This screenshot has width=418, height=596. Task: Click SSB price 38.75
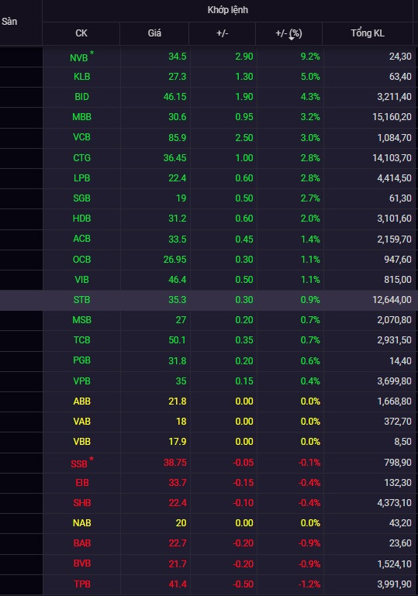(175, 463)
